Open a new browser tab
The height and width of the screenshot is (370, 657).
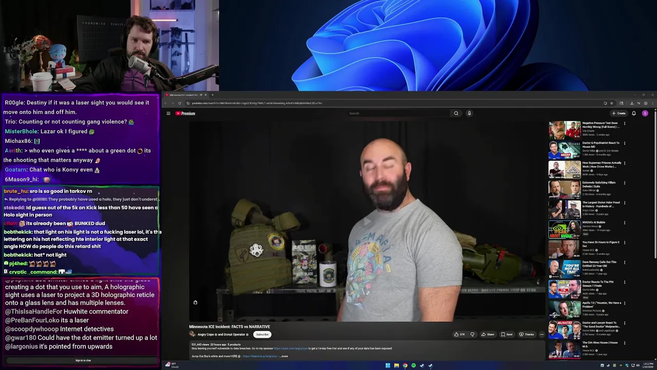coord(212,95)
